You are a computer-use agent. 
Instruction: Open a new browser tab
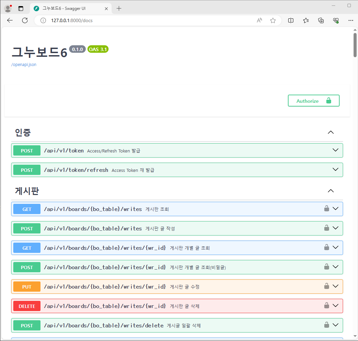pos(119,9)
